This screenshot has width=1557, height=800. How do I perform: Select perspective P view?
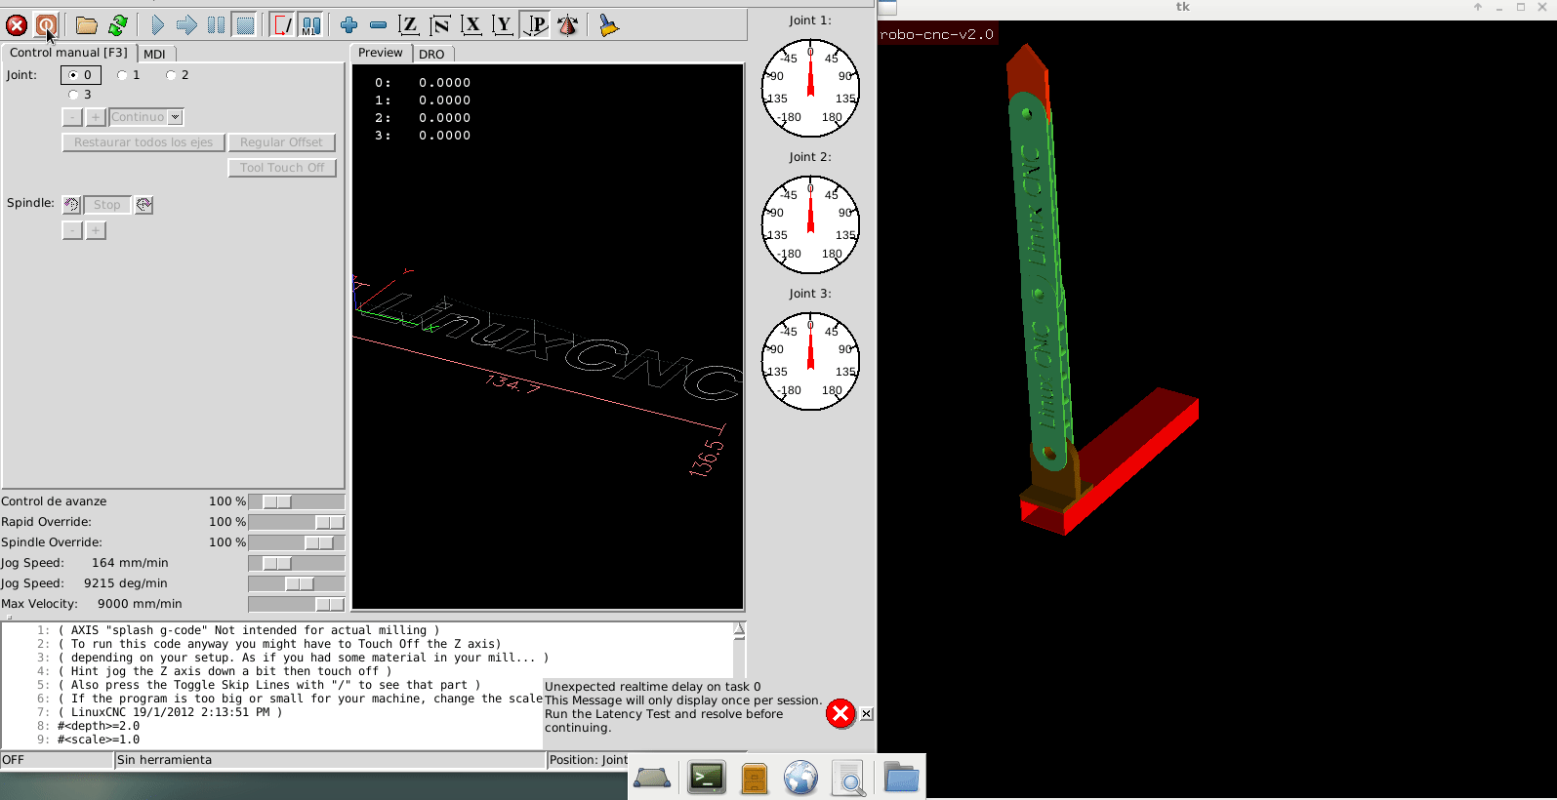tap(535, 25)
